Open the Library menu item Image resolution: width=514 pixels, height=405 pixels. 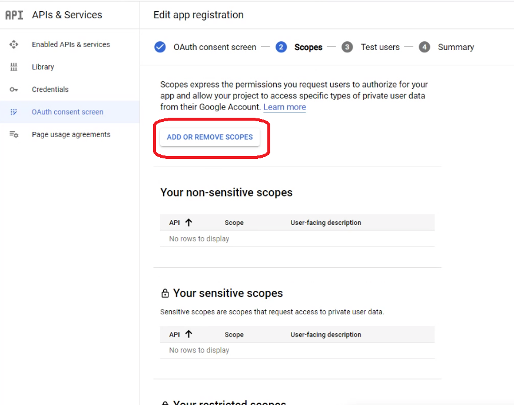point(43,67)
